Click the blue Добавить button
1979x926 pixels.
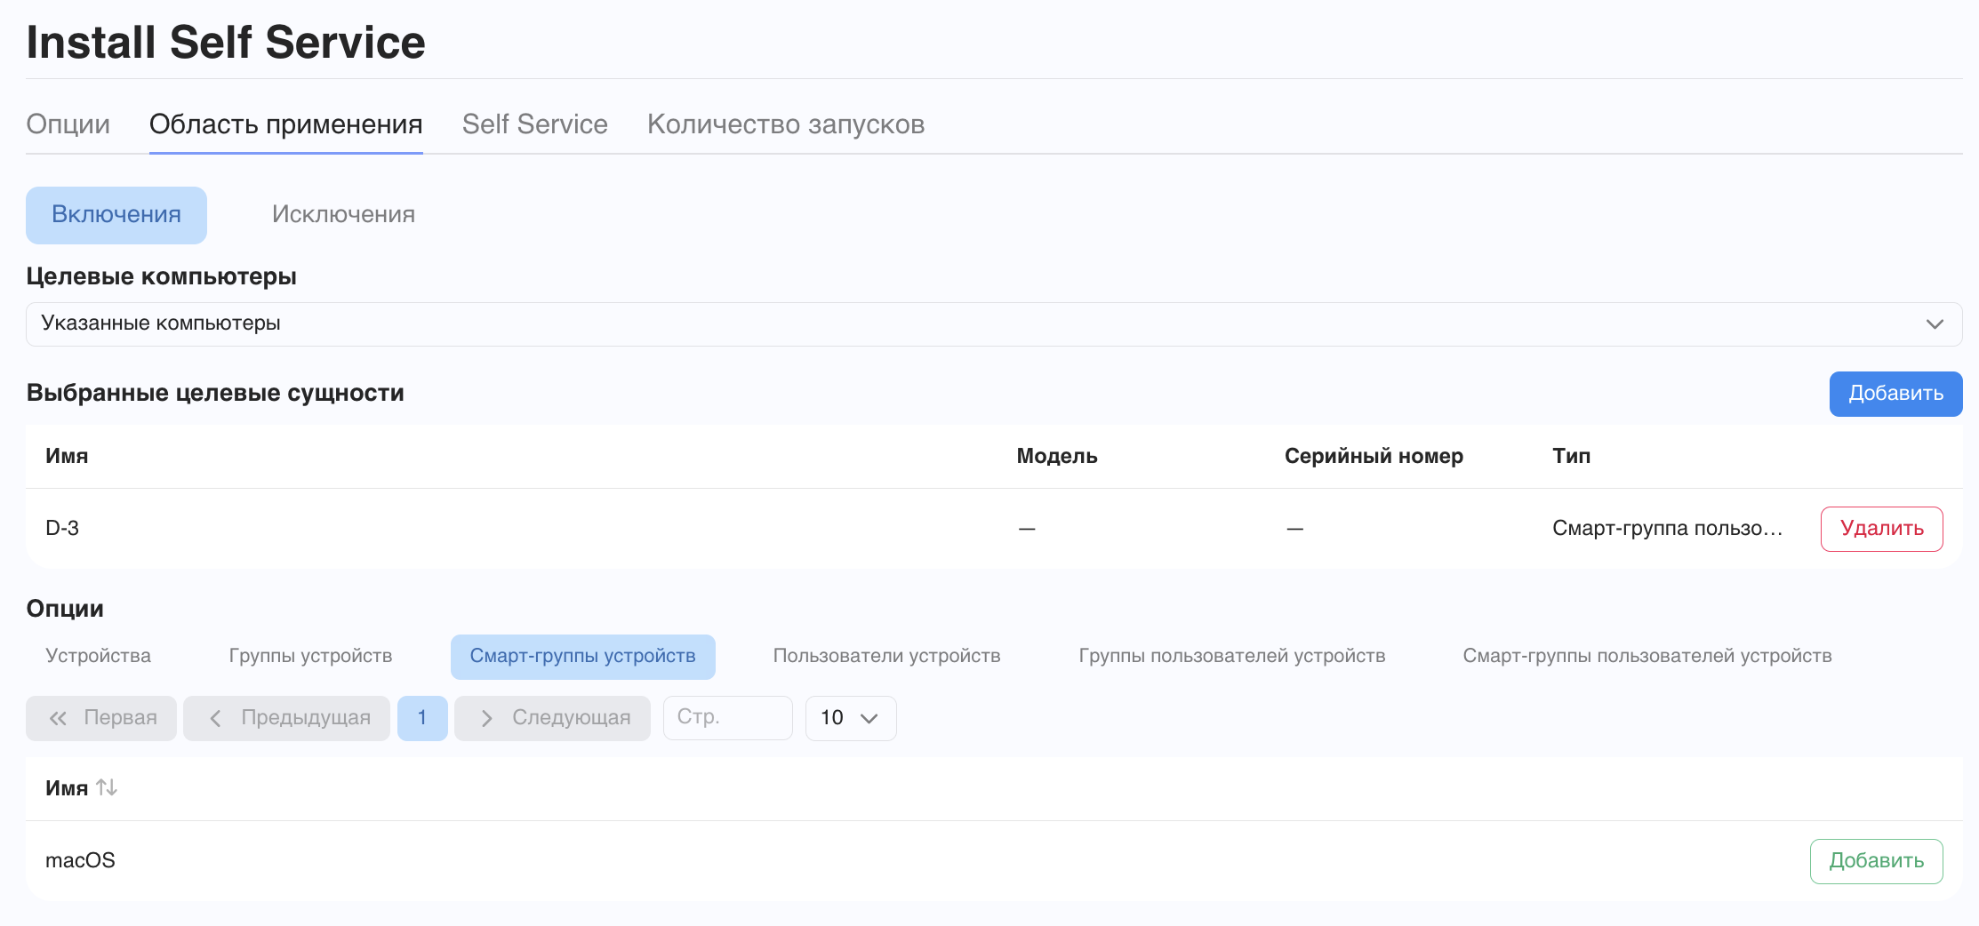point(1896,394)
